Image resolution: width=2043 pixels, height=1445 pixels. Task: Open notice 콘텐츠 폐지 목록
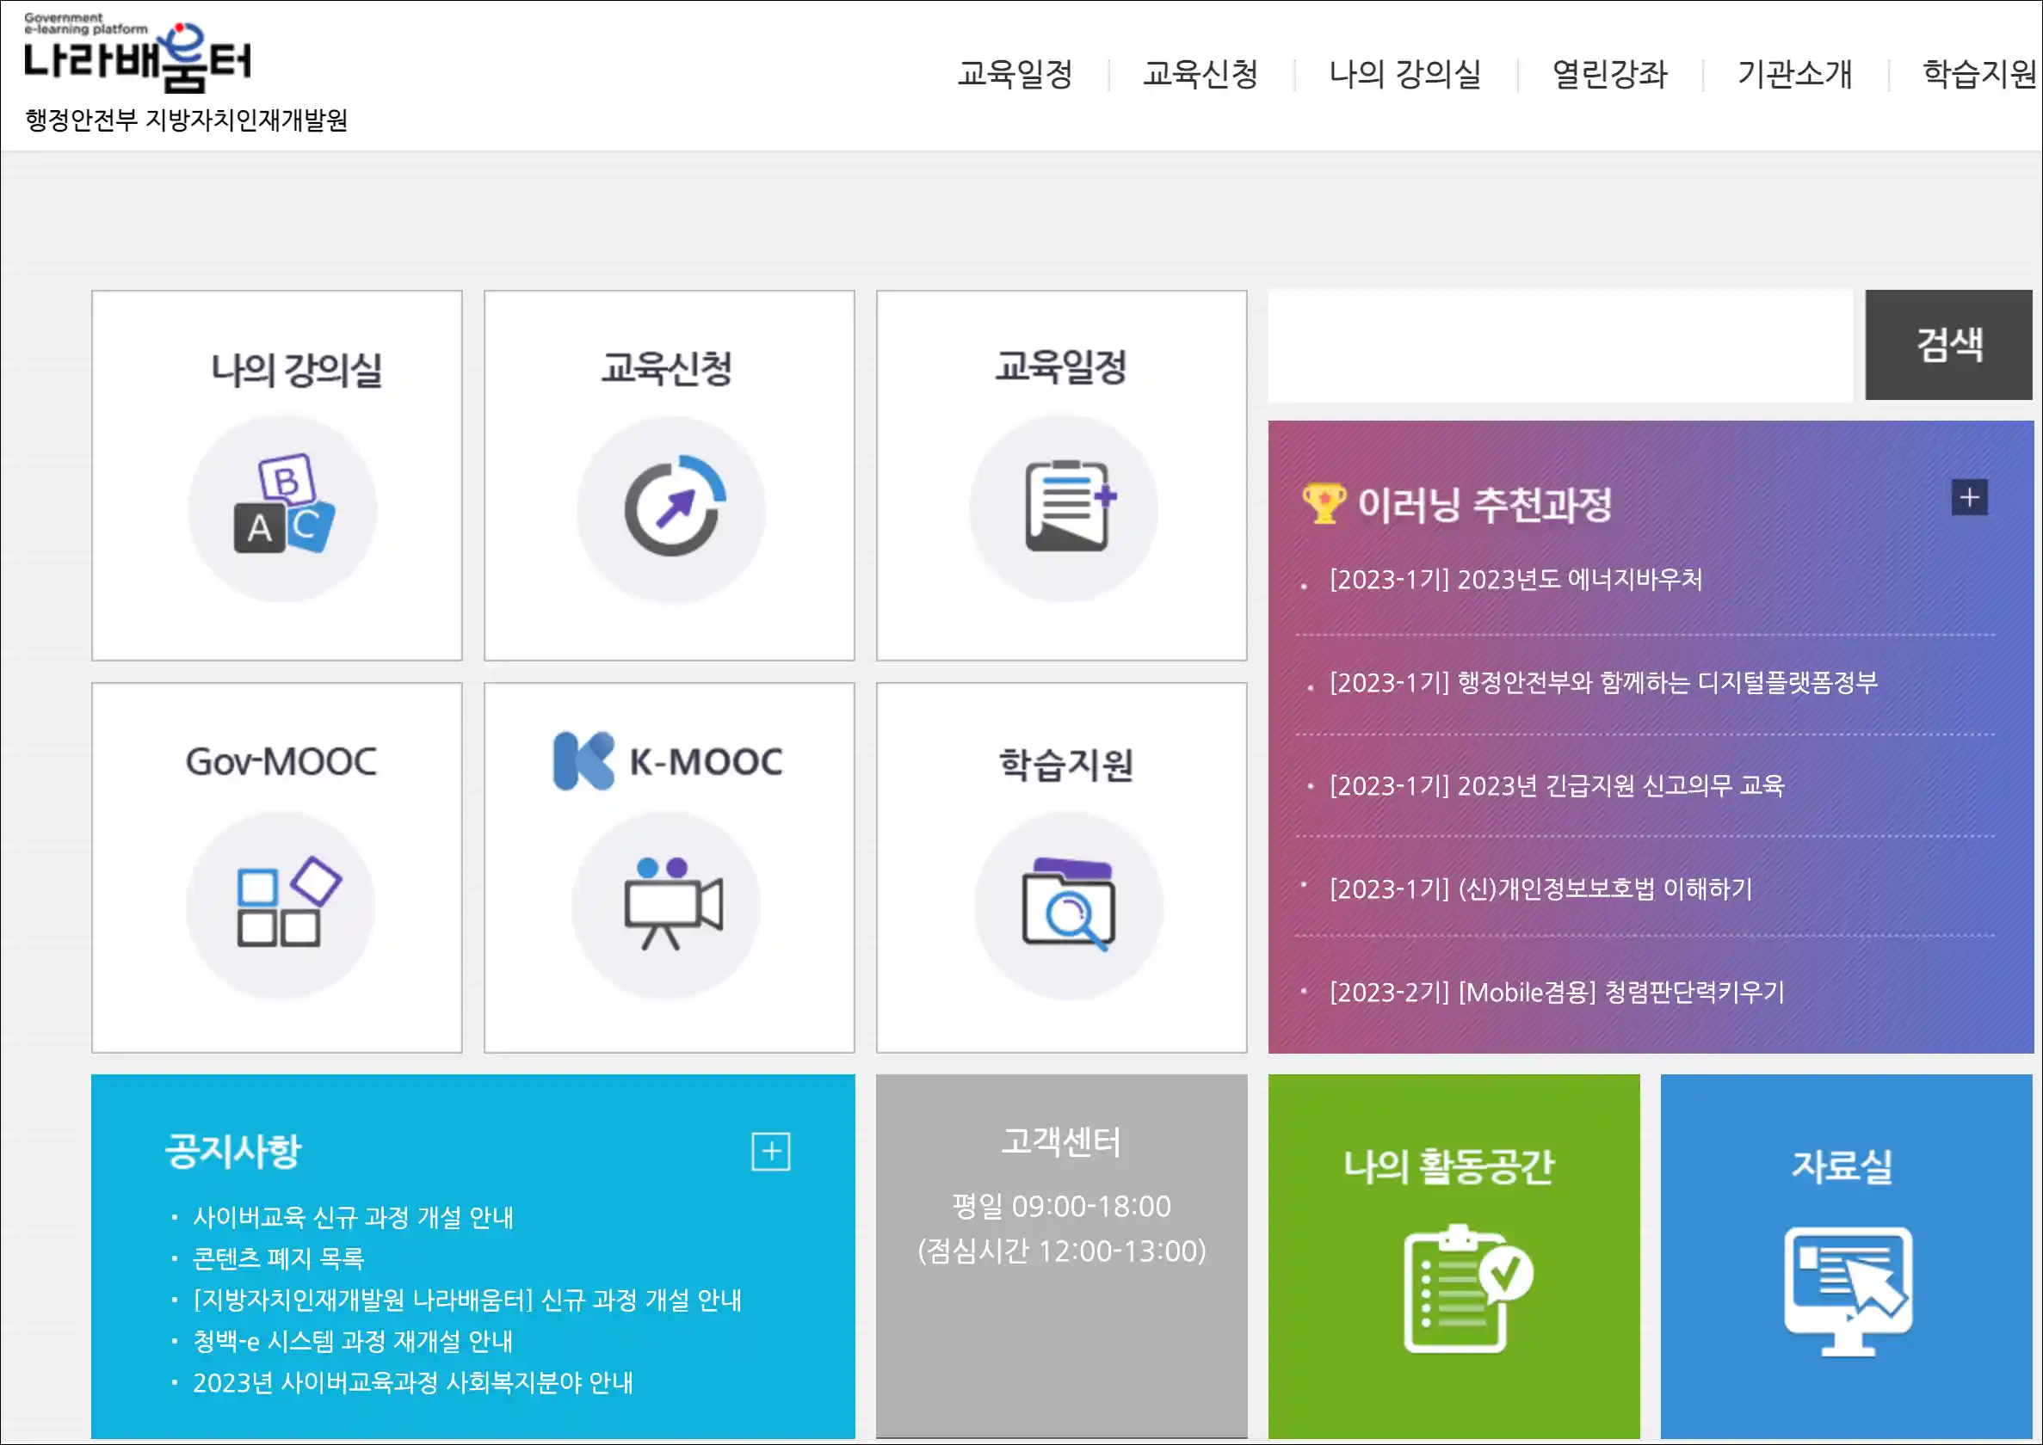coord(279,1258)
